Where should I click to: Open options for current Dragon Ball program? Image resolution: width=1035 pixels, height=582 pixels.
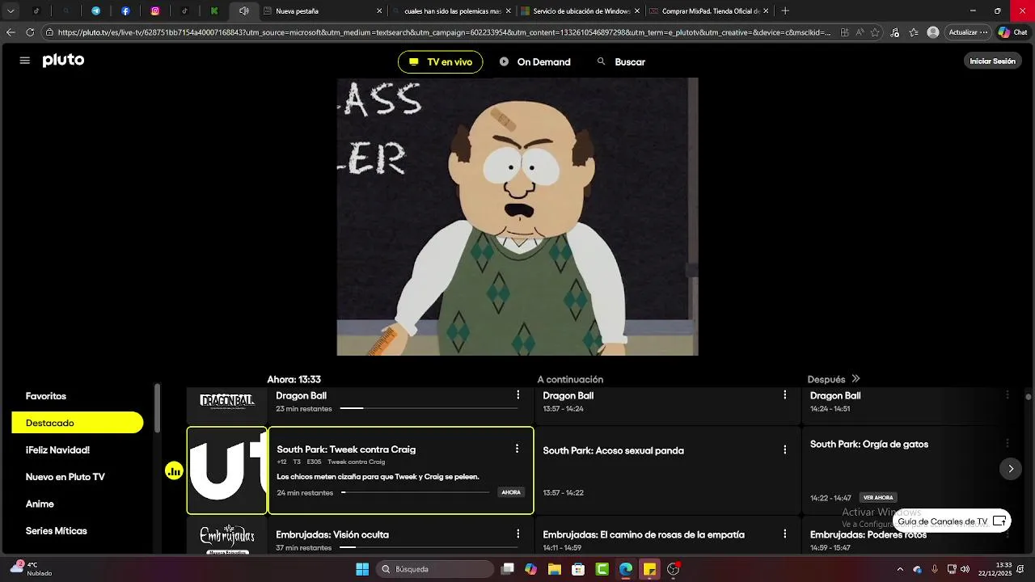point(518,395)
